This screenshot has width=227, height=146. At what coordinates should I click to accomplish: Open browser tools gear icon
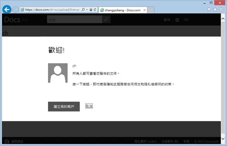(x=221, y=9)
